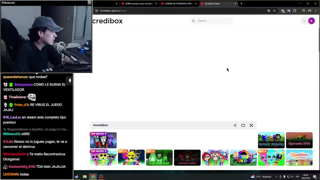Open File Explorer from the taskbar
The width and height of the screenshot is (320, 180).
coord(85,177)
